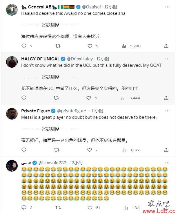178x214 pixels.
Task: Reply to General AB's Haaland tweet
Action: pos(24,46)
